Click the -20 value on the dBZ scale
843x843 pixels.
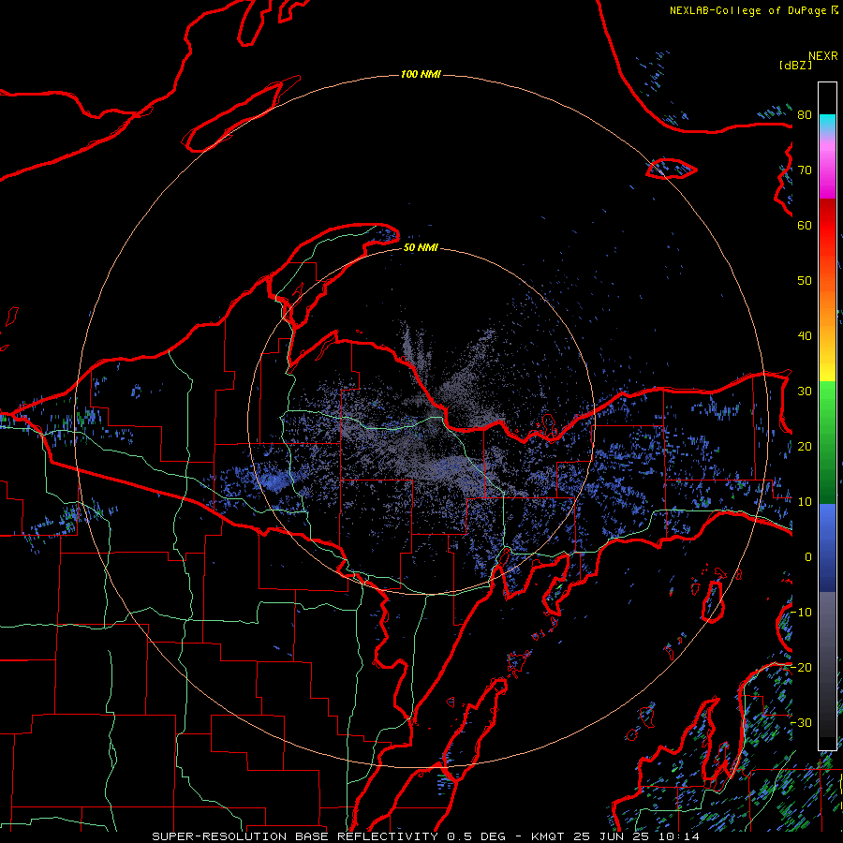[801, 667]
